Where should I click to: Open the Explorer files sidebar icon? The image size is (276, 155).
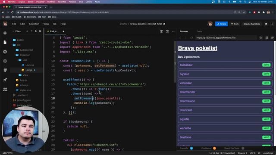click(x=5, y=42)
